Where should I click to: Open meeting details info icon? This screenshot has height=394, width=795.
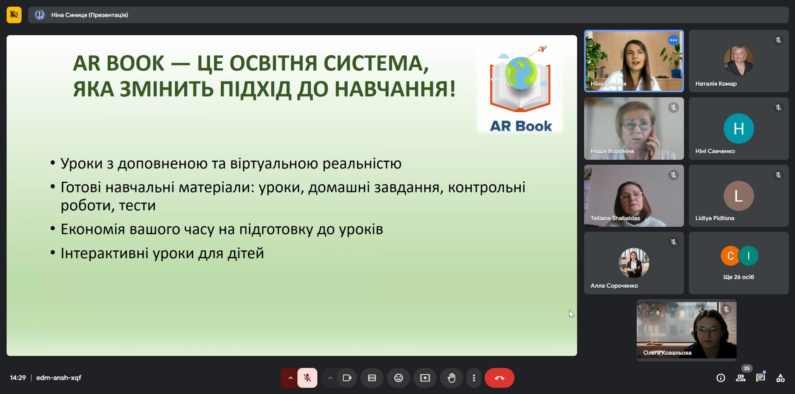pyautogui.click(x=721, y=378)
